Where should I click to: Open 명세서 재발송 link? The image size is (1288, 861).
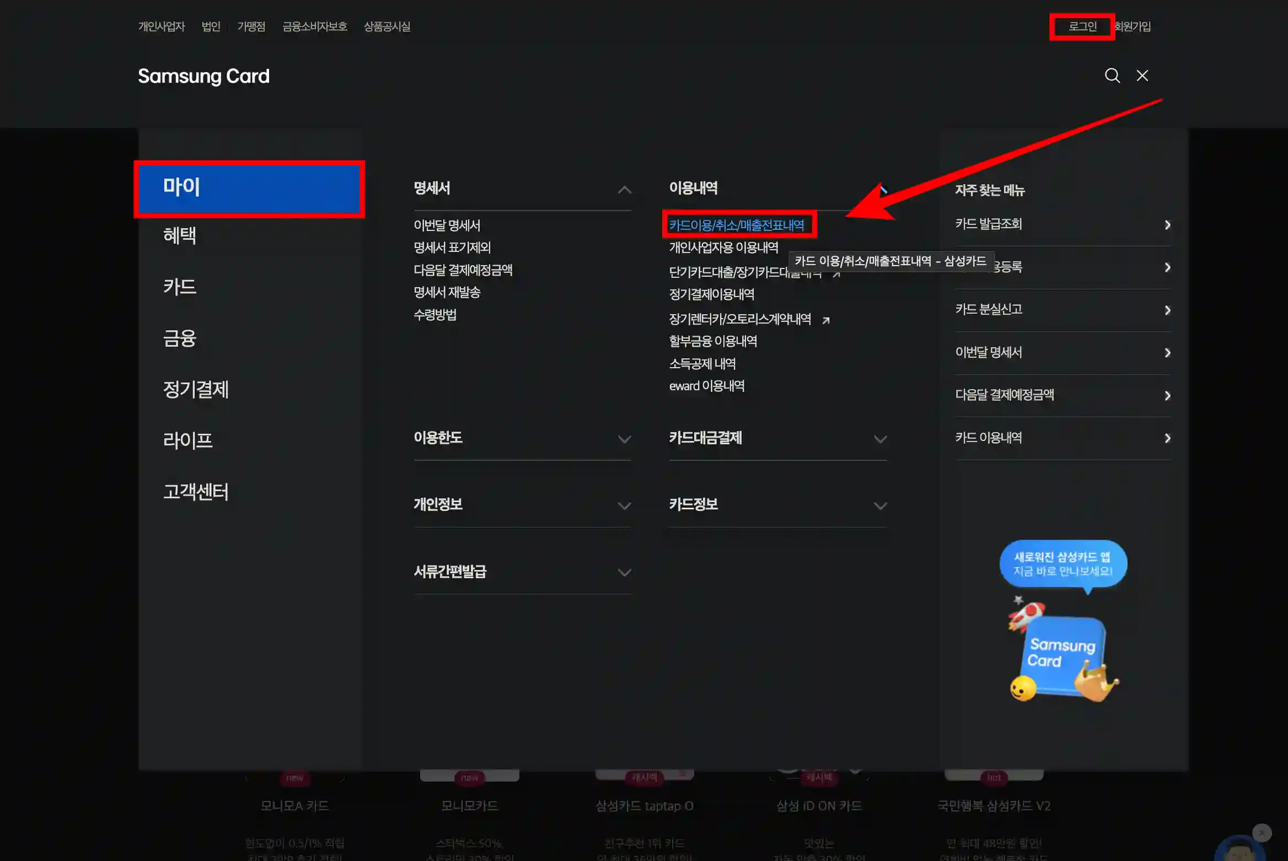click(x=447, y=292)
